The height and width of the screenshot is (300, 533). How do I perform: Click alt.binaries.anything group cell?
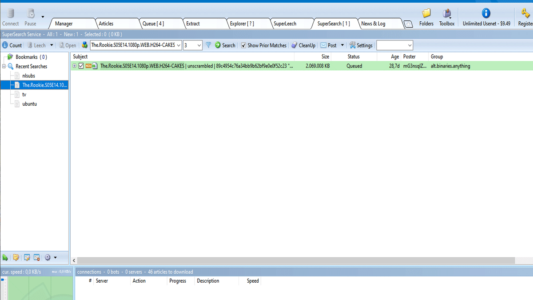pos(450,66)
